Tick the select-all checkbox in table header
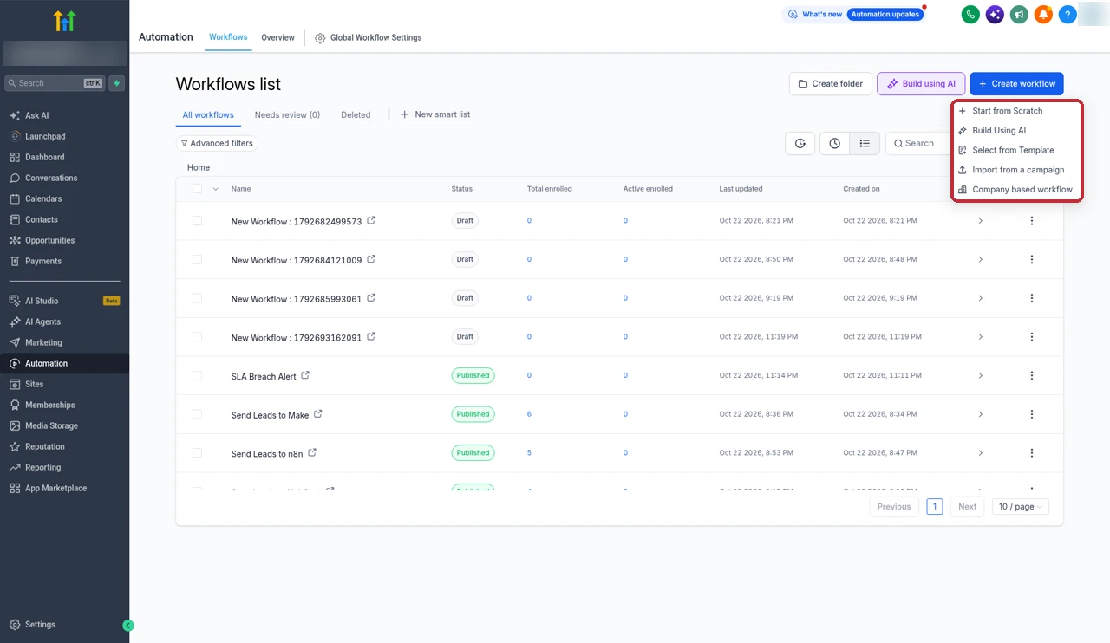 click(197, 189)
